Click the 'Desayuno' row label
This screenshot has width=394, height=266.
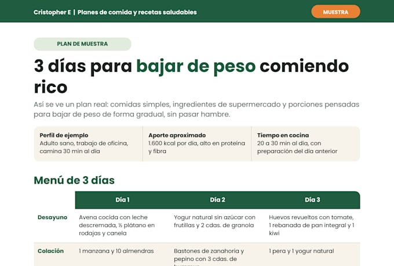(53, 217)
